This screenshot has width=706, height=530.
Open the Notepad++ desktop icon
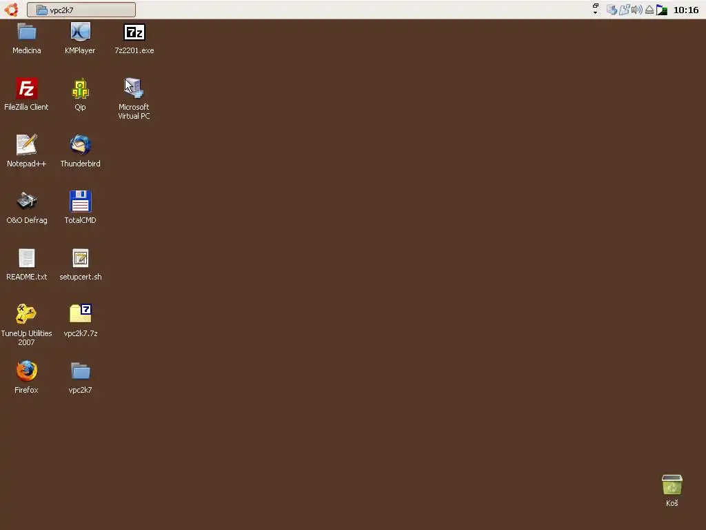[27, 145]
